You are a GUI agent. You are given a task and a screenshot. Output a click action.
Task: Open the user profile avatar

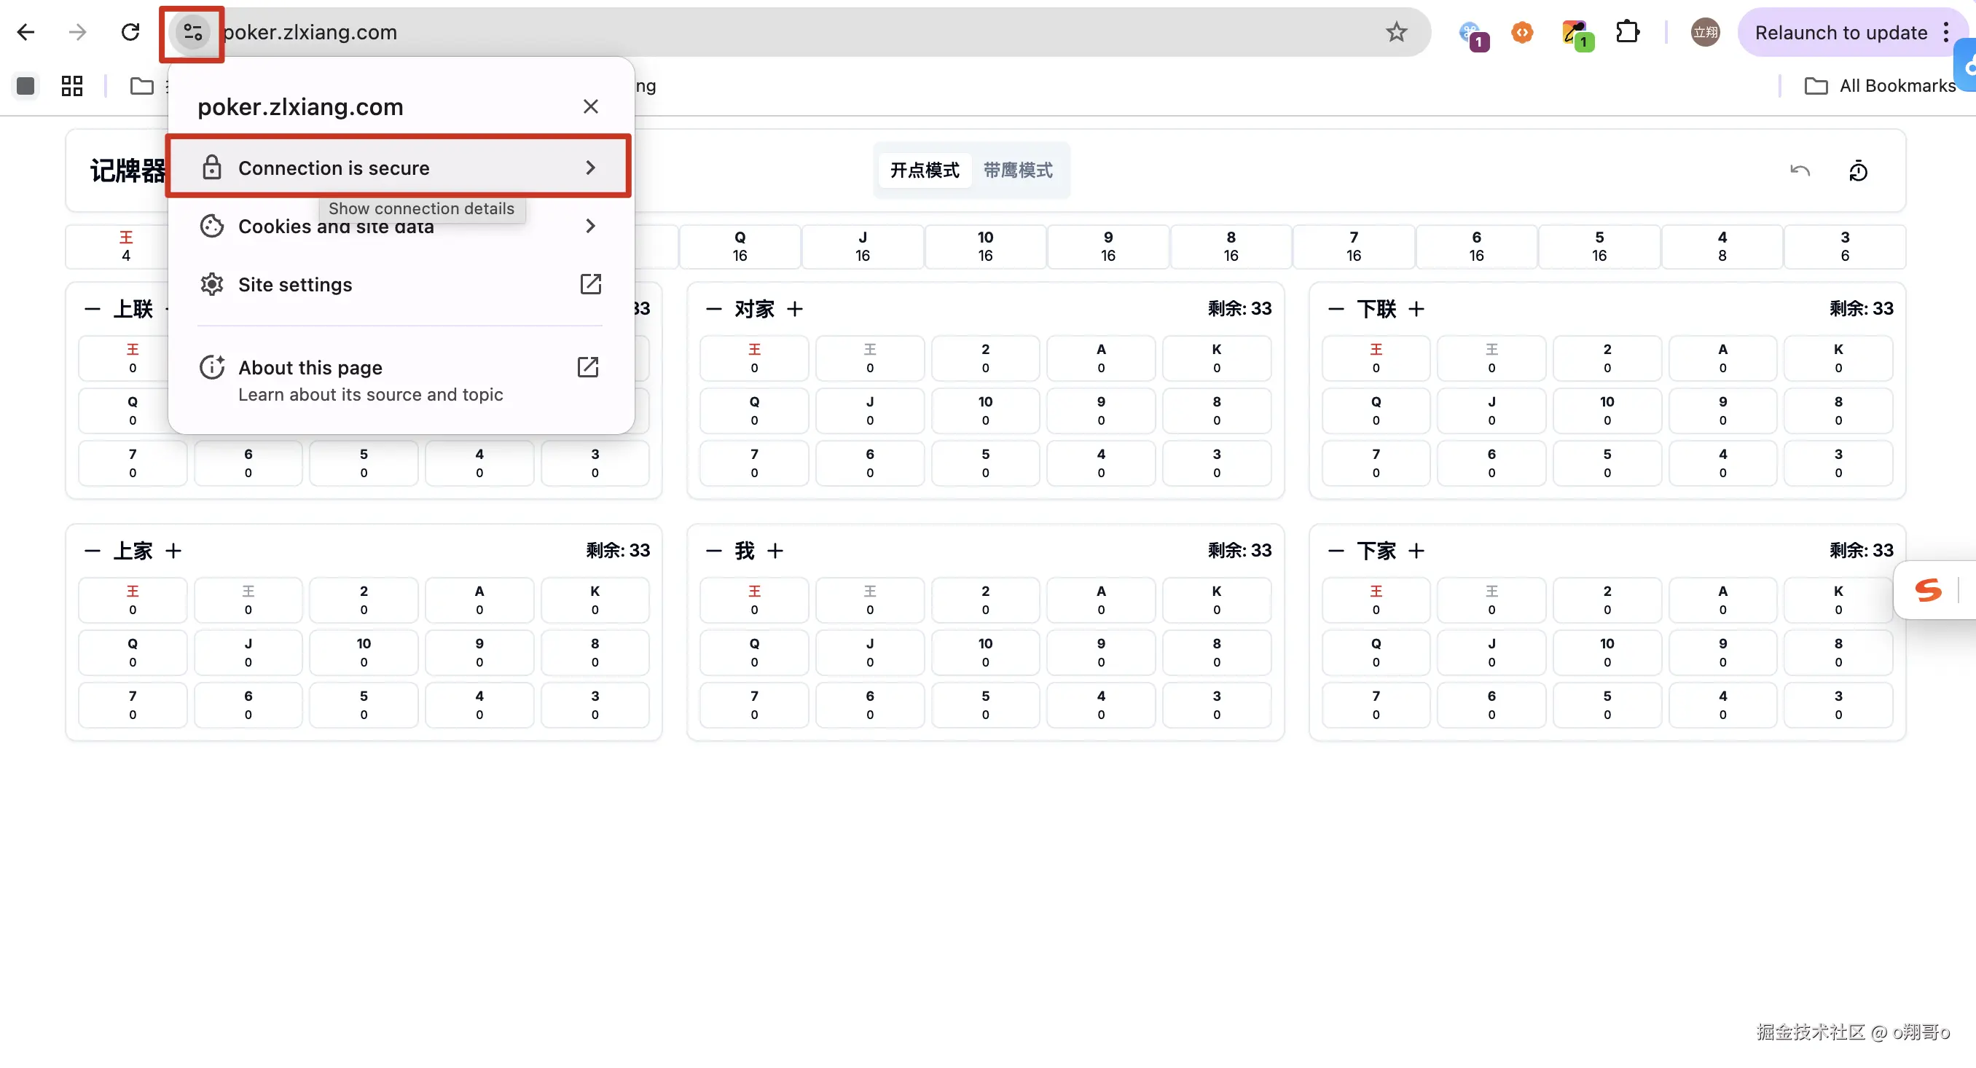click(1704, 32)
